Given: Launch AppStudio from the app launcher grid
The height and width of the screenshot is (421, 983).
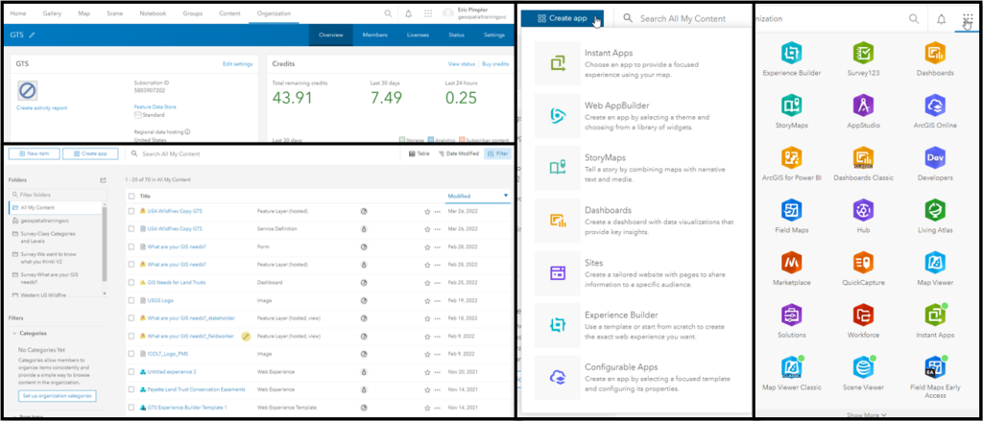Looking at the screenshot, I should (x=863, y=105).
